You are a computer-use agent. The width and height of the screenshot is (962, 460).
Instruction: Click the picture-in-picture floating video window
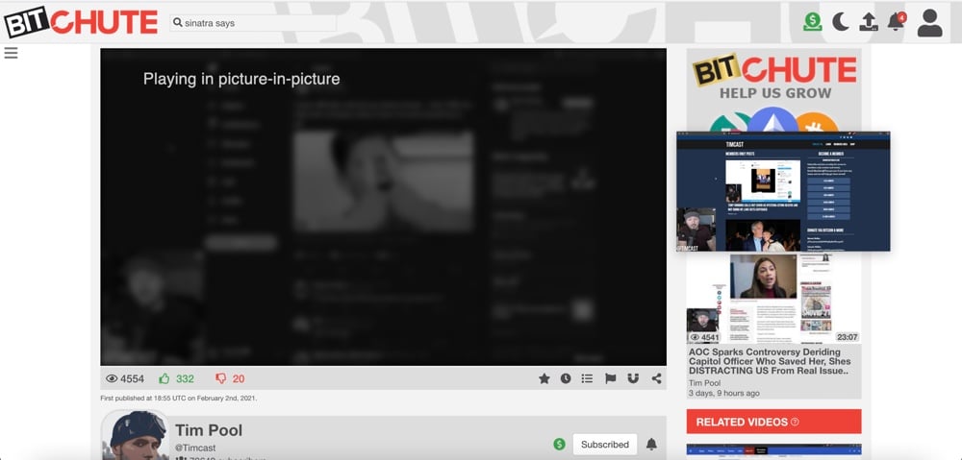coord(783,191)
